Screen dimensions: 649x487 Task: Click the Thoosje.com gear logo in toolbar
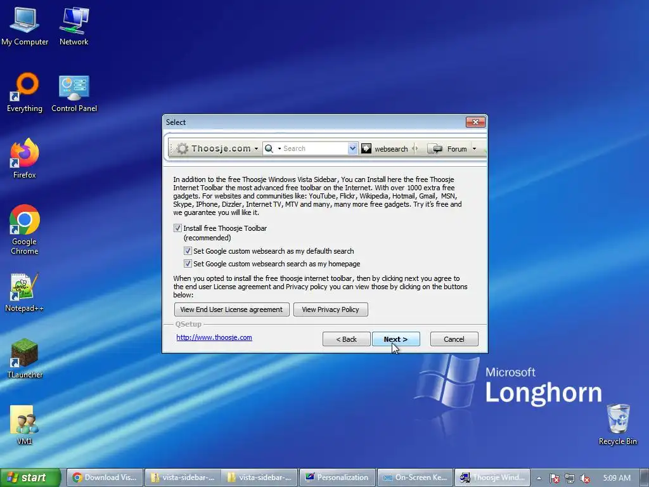(x=183, y=148)
